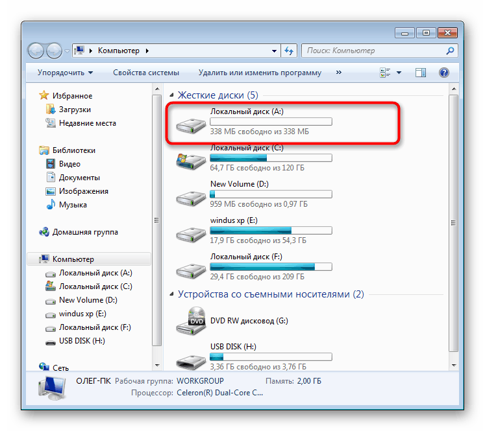485x431 pixels.
Task: Select Домашняя группа in sidebar
Action: point(85,232)
